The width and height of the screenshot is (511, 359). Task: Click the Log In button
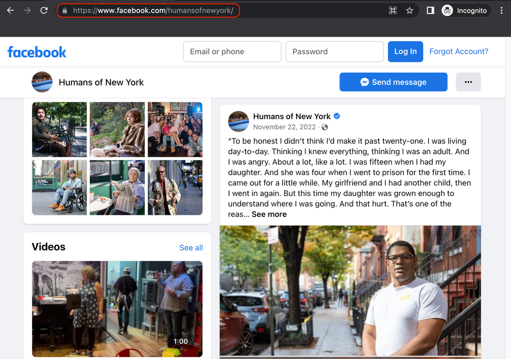pyautogui.click(x=405, y=52)
